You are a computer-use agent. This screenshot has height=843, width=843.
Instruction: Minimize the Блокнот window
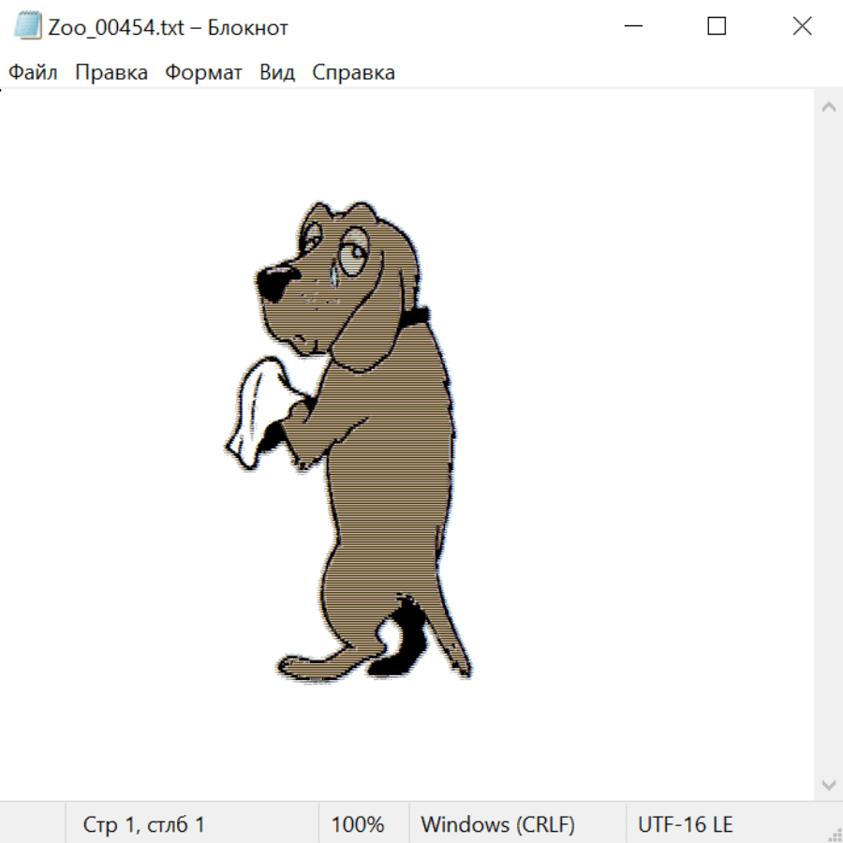[x=631, y=27]
